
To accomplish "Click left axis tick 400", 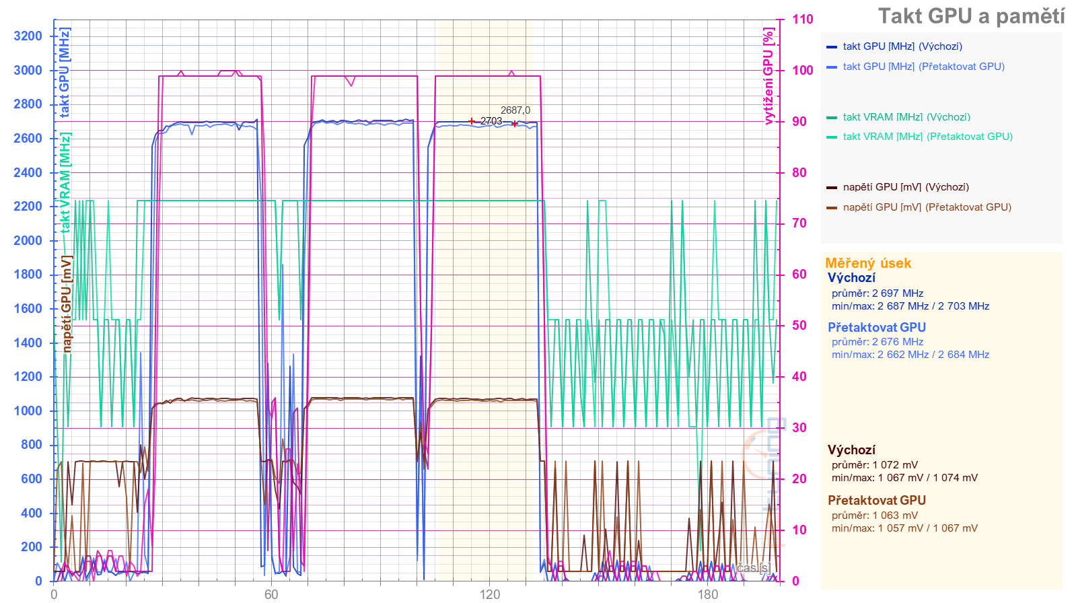I will (x=32, y=513).
